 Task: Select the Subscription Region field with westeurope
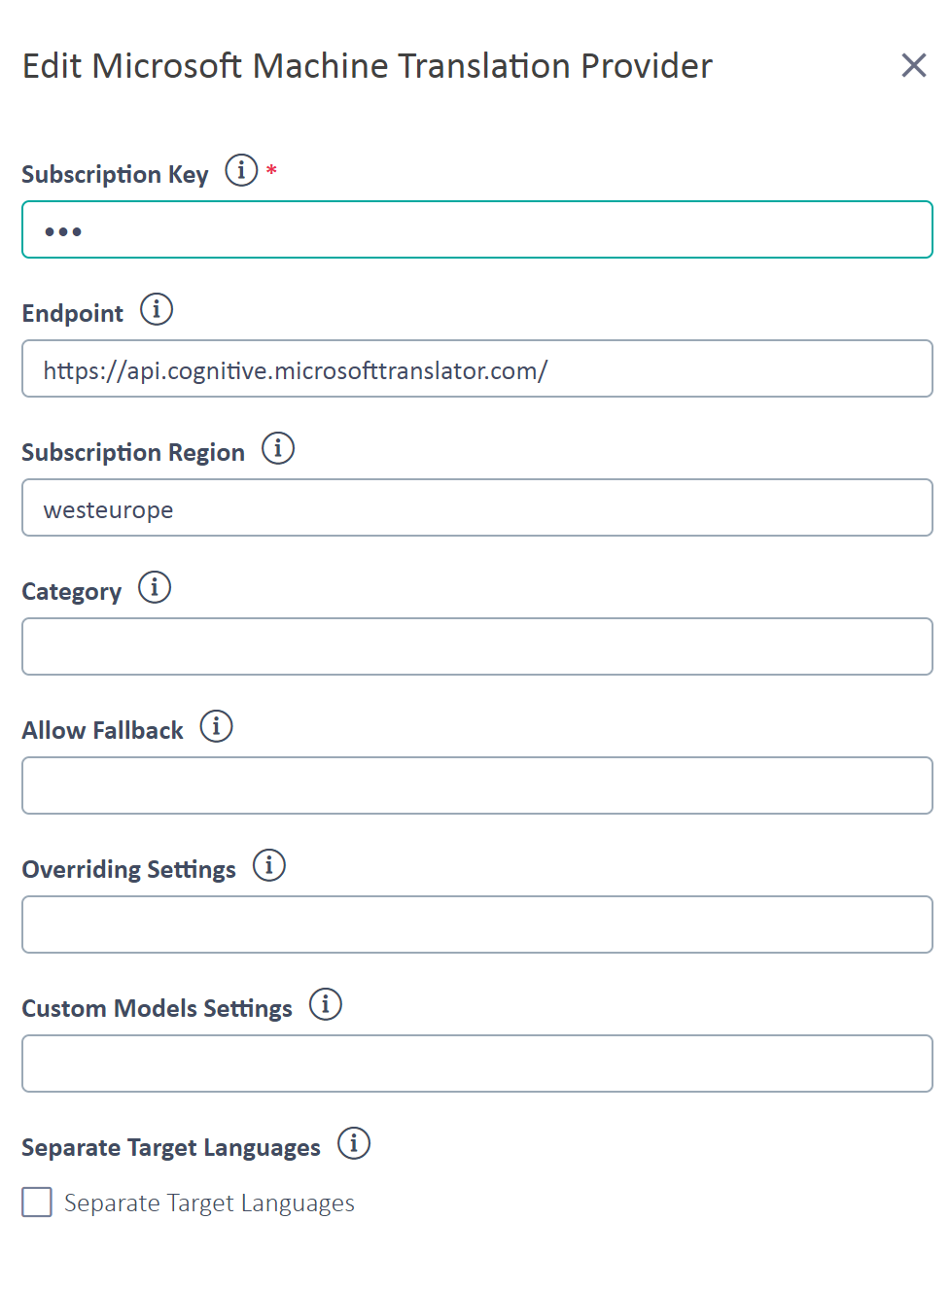pyautogui.click(x=477, y=507)
